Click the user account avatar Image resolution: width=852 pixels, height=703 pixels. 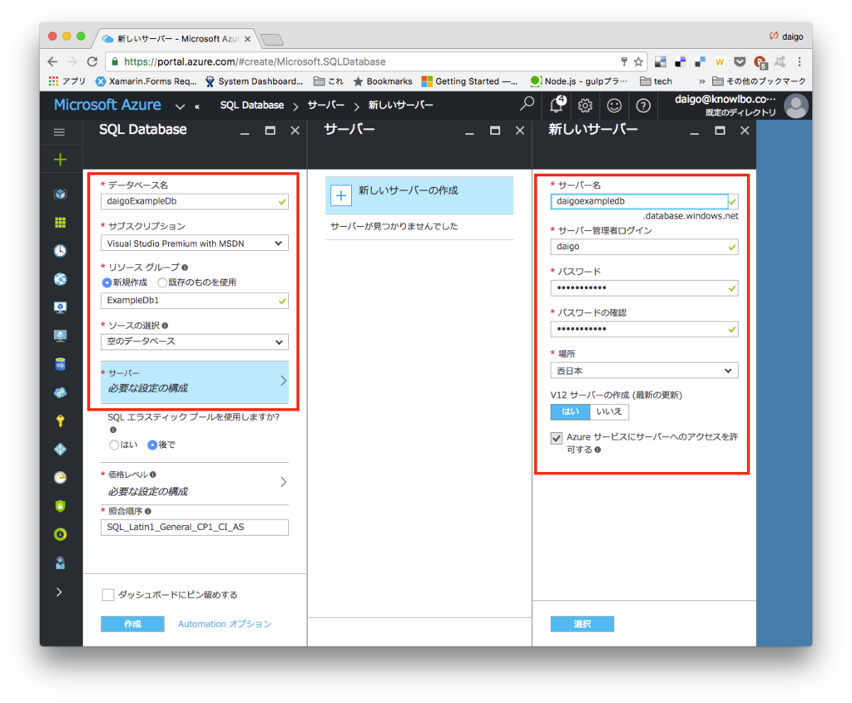(796, 106)
